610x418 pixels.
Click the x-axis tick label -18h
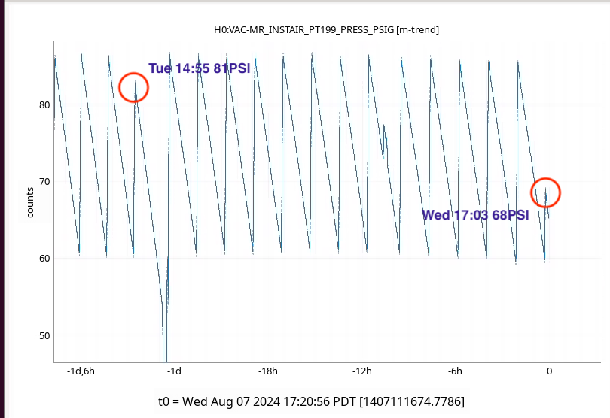[x=267, y=371]
